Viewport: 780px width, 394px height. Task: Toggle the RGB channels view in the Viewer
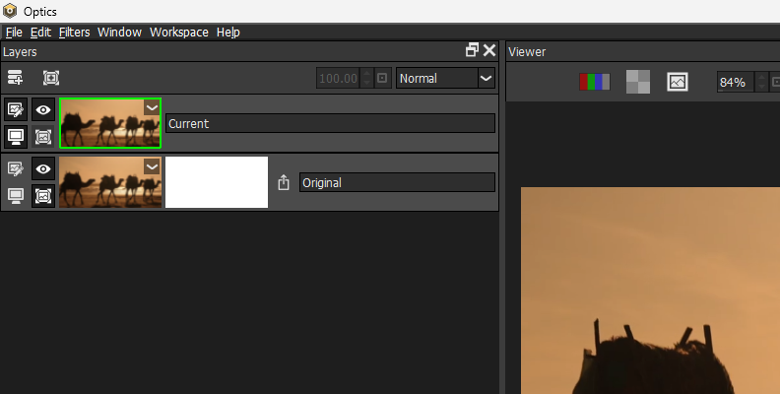pyautogui.click(x=594, y=82)
